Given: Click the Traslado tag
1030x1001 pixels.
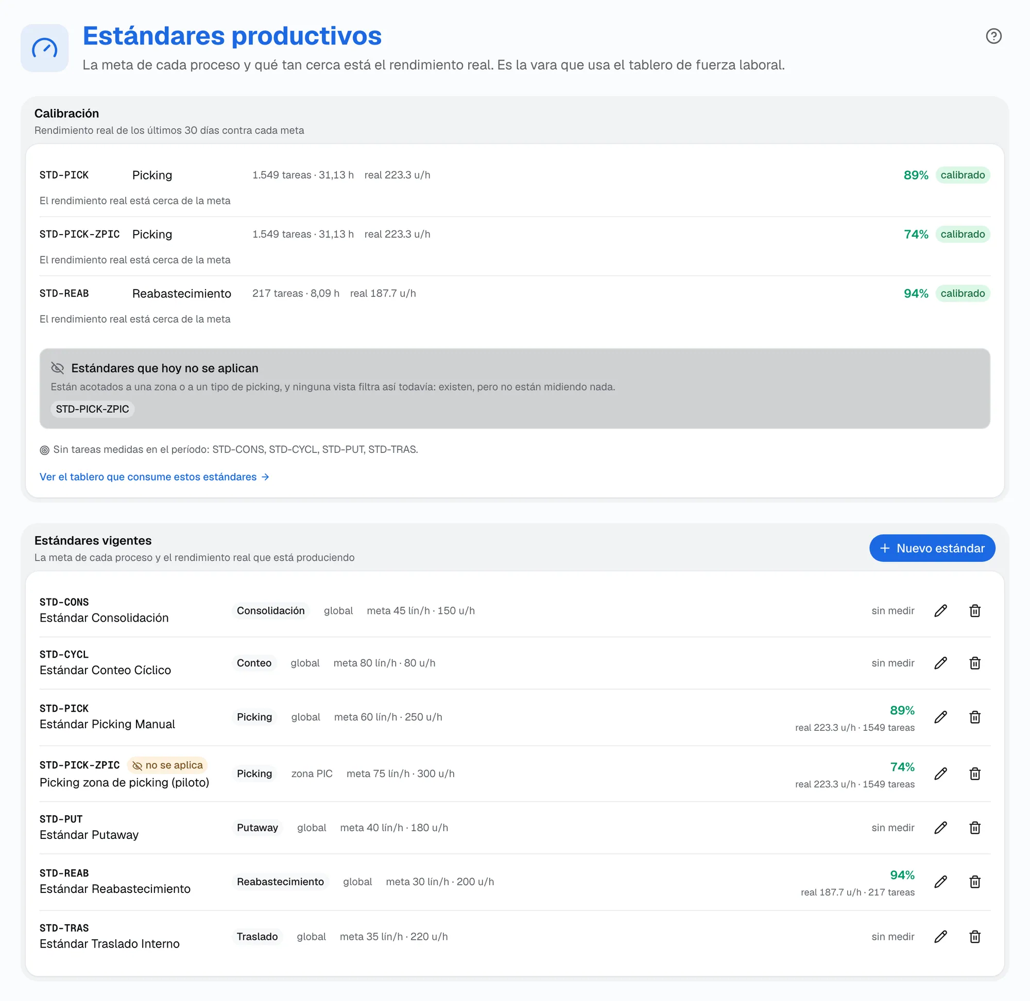Looking at the screenshot, I should [x=256, y=936].
